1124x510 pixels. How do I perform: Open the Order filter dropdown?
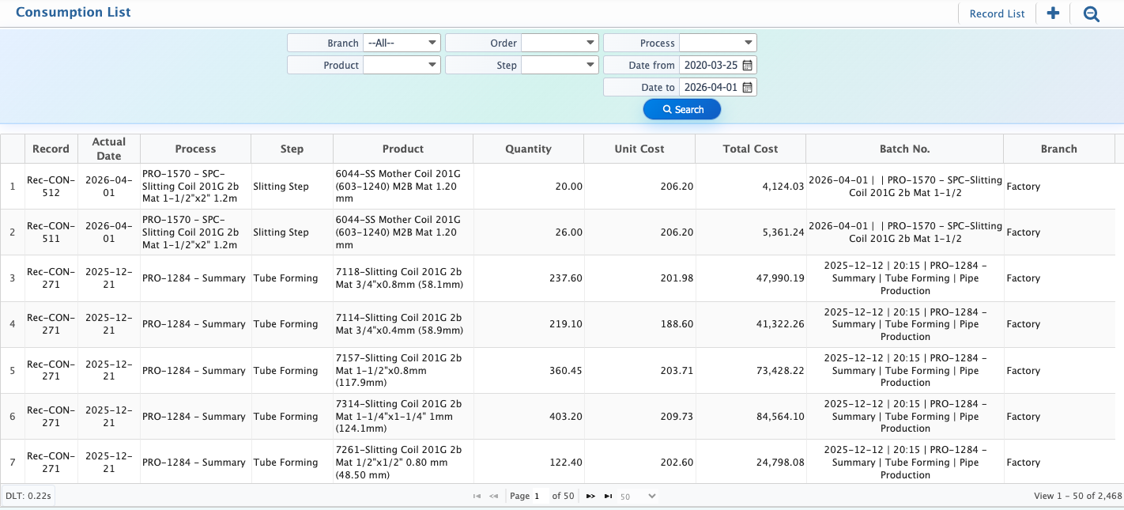tap(560, 43)
